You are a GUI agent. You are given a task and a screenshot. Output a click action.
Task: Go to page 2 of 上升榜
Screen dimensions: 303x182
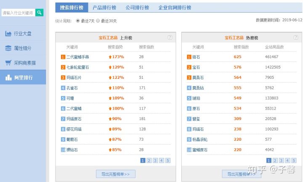click(x=149, y=161)
